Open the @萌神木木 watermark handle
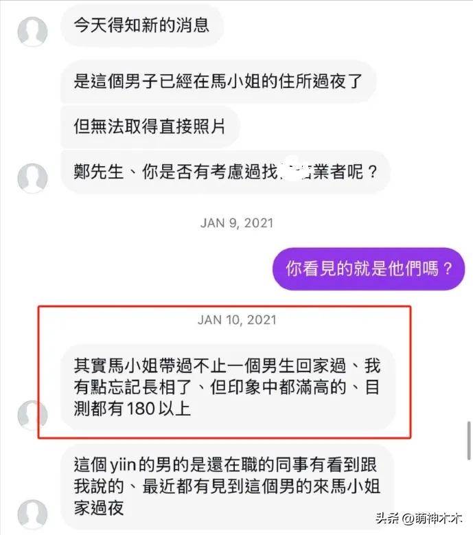The image size is (473, 535). [x=432, y=519]
